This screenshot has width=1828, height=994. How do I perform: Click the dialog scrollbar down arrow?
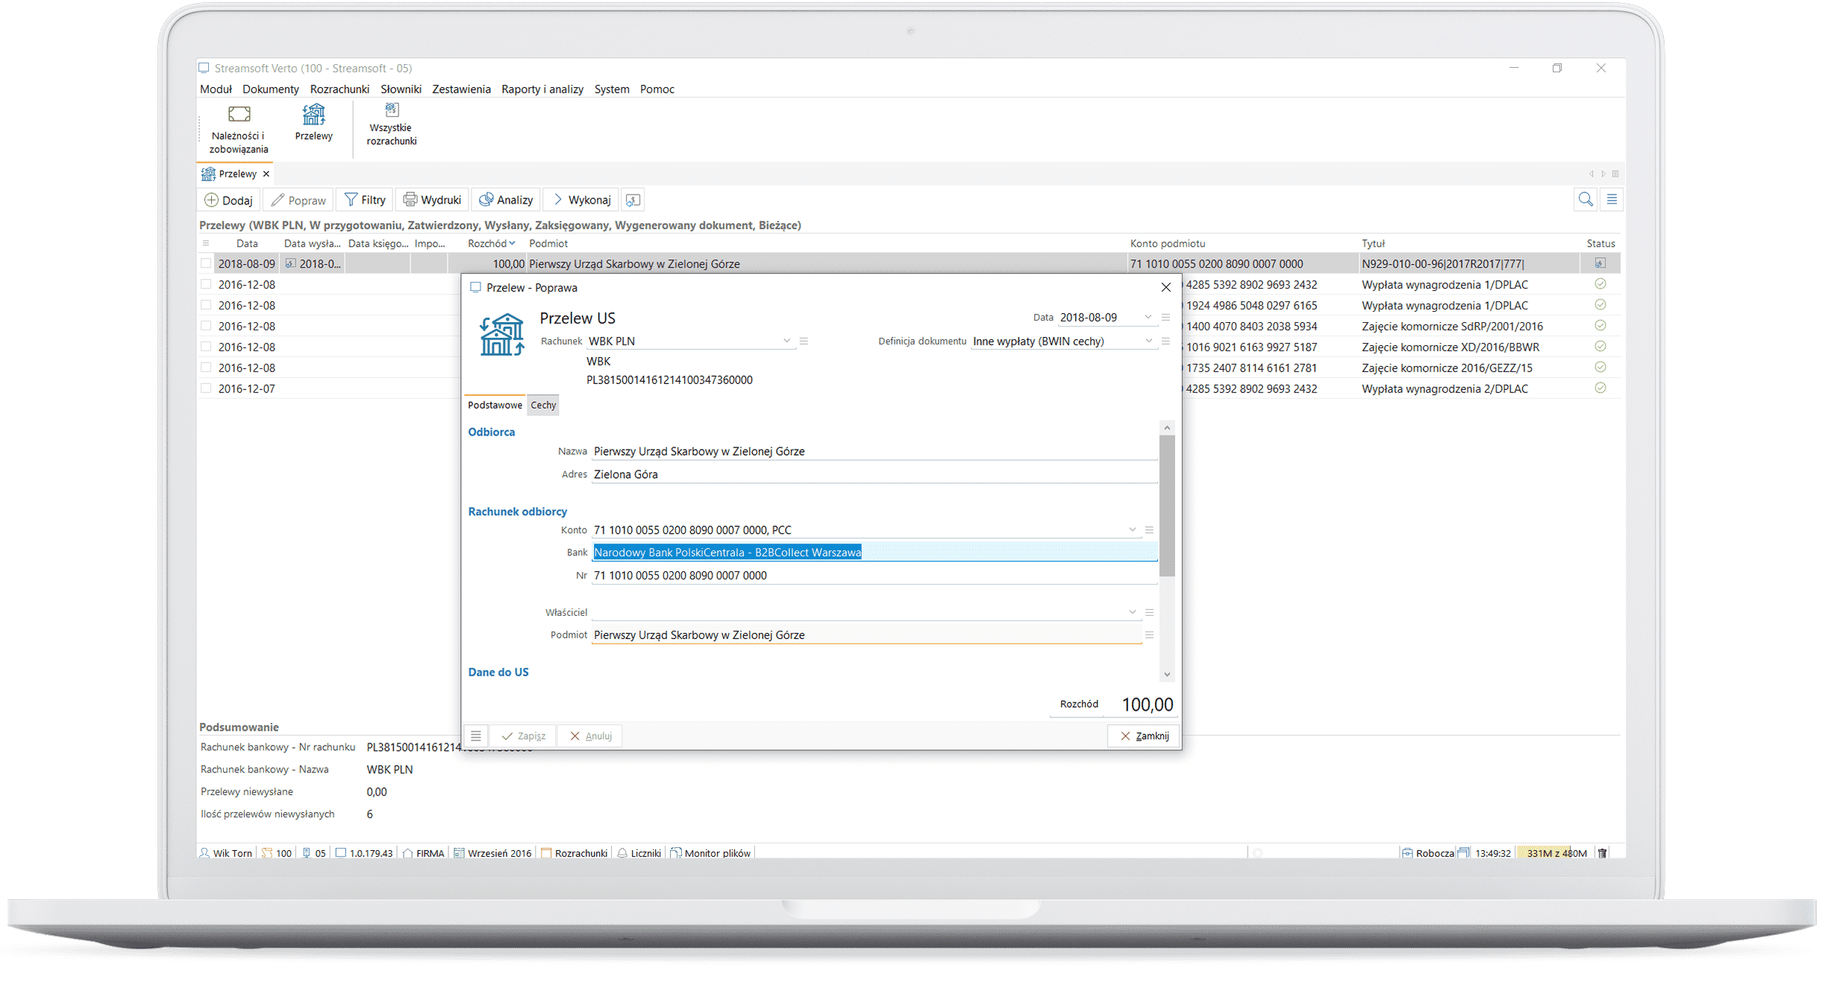(1167, 674)
